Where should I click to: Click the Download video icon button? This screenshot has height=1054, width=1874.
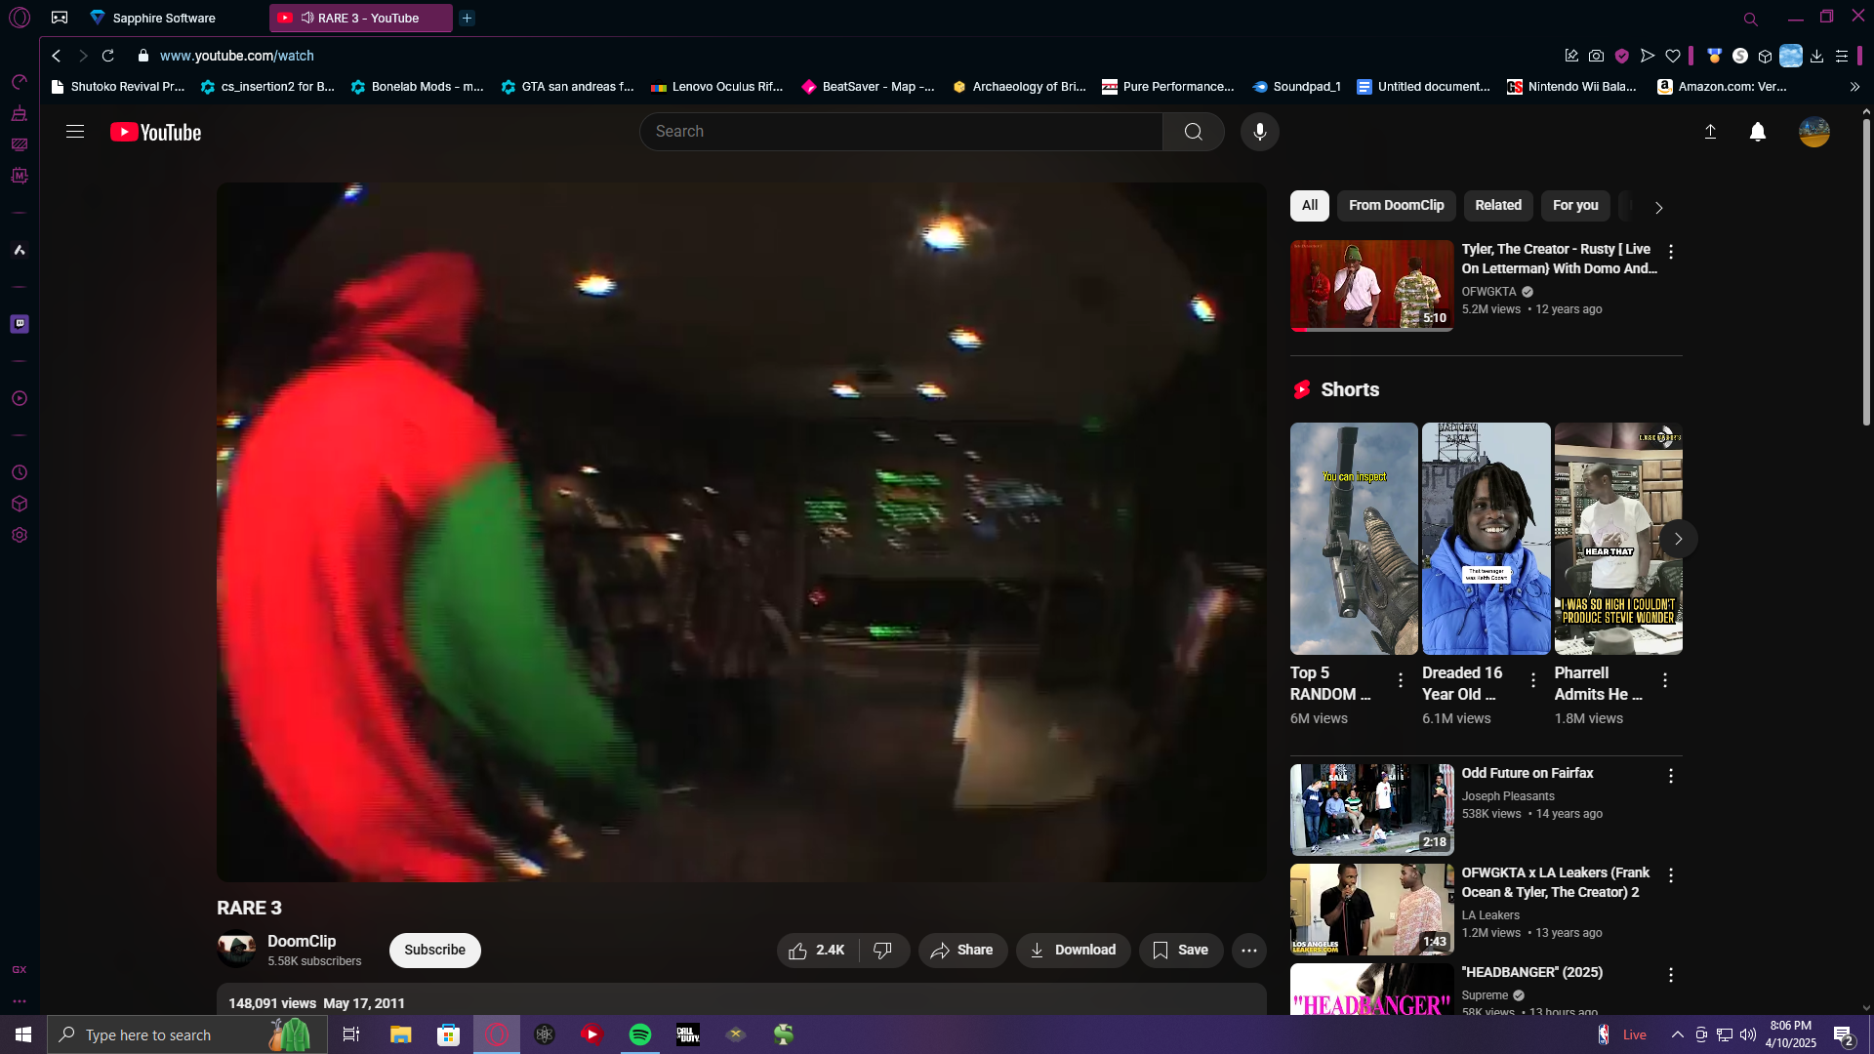point(1073,951)
